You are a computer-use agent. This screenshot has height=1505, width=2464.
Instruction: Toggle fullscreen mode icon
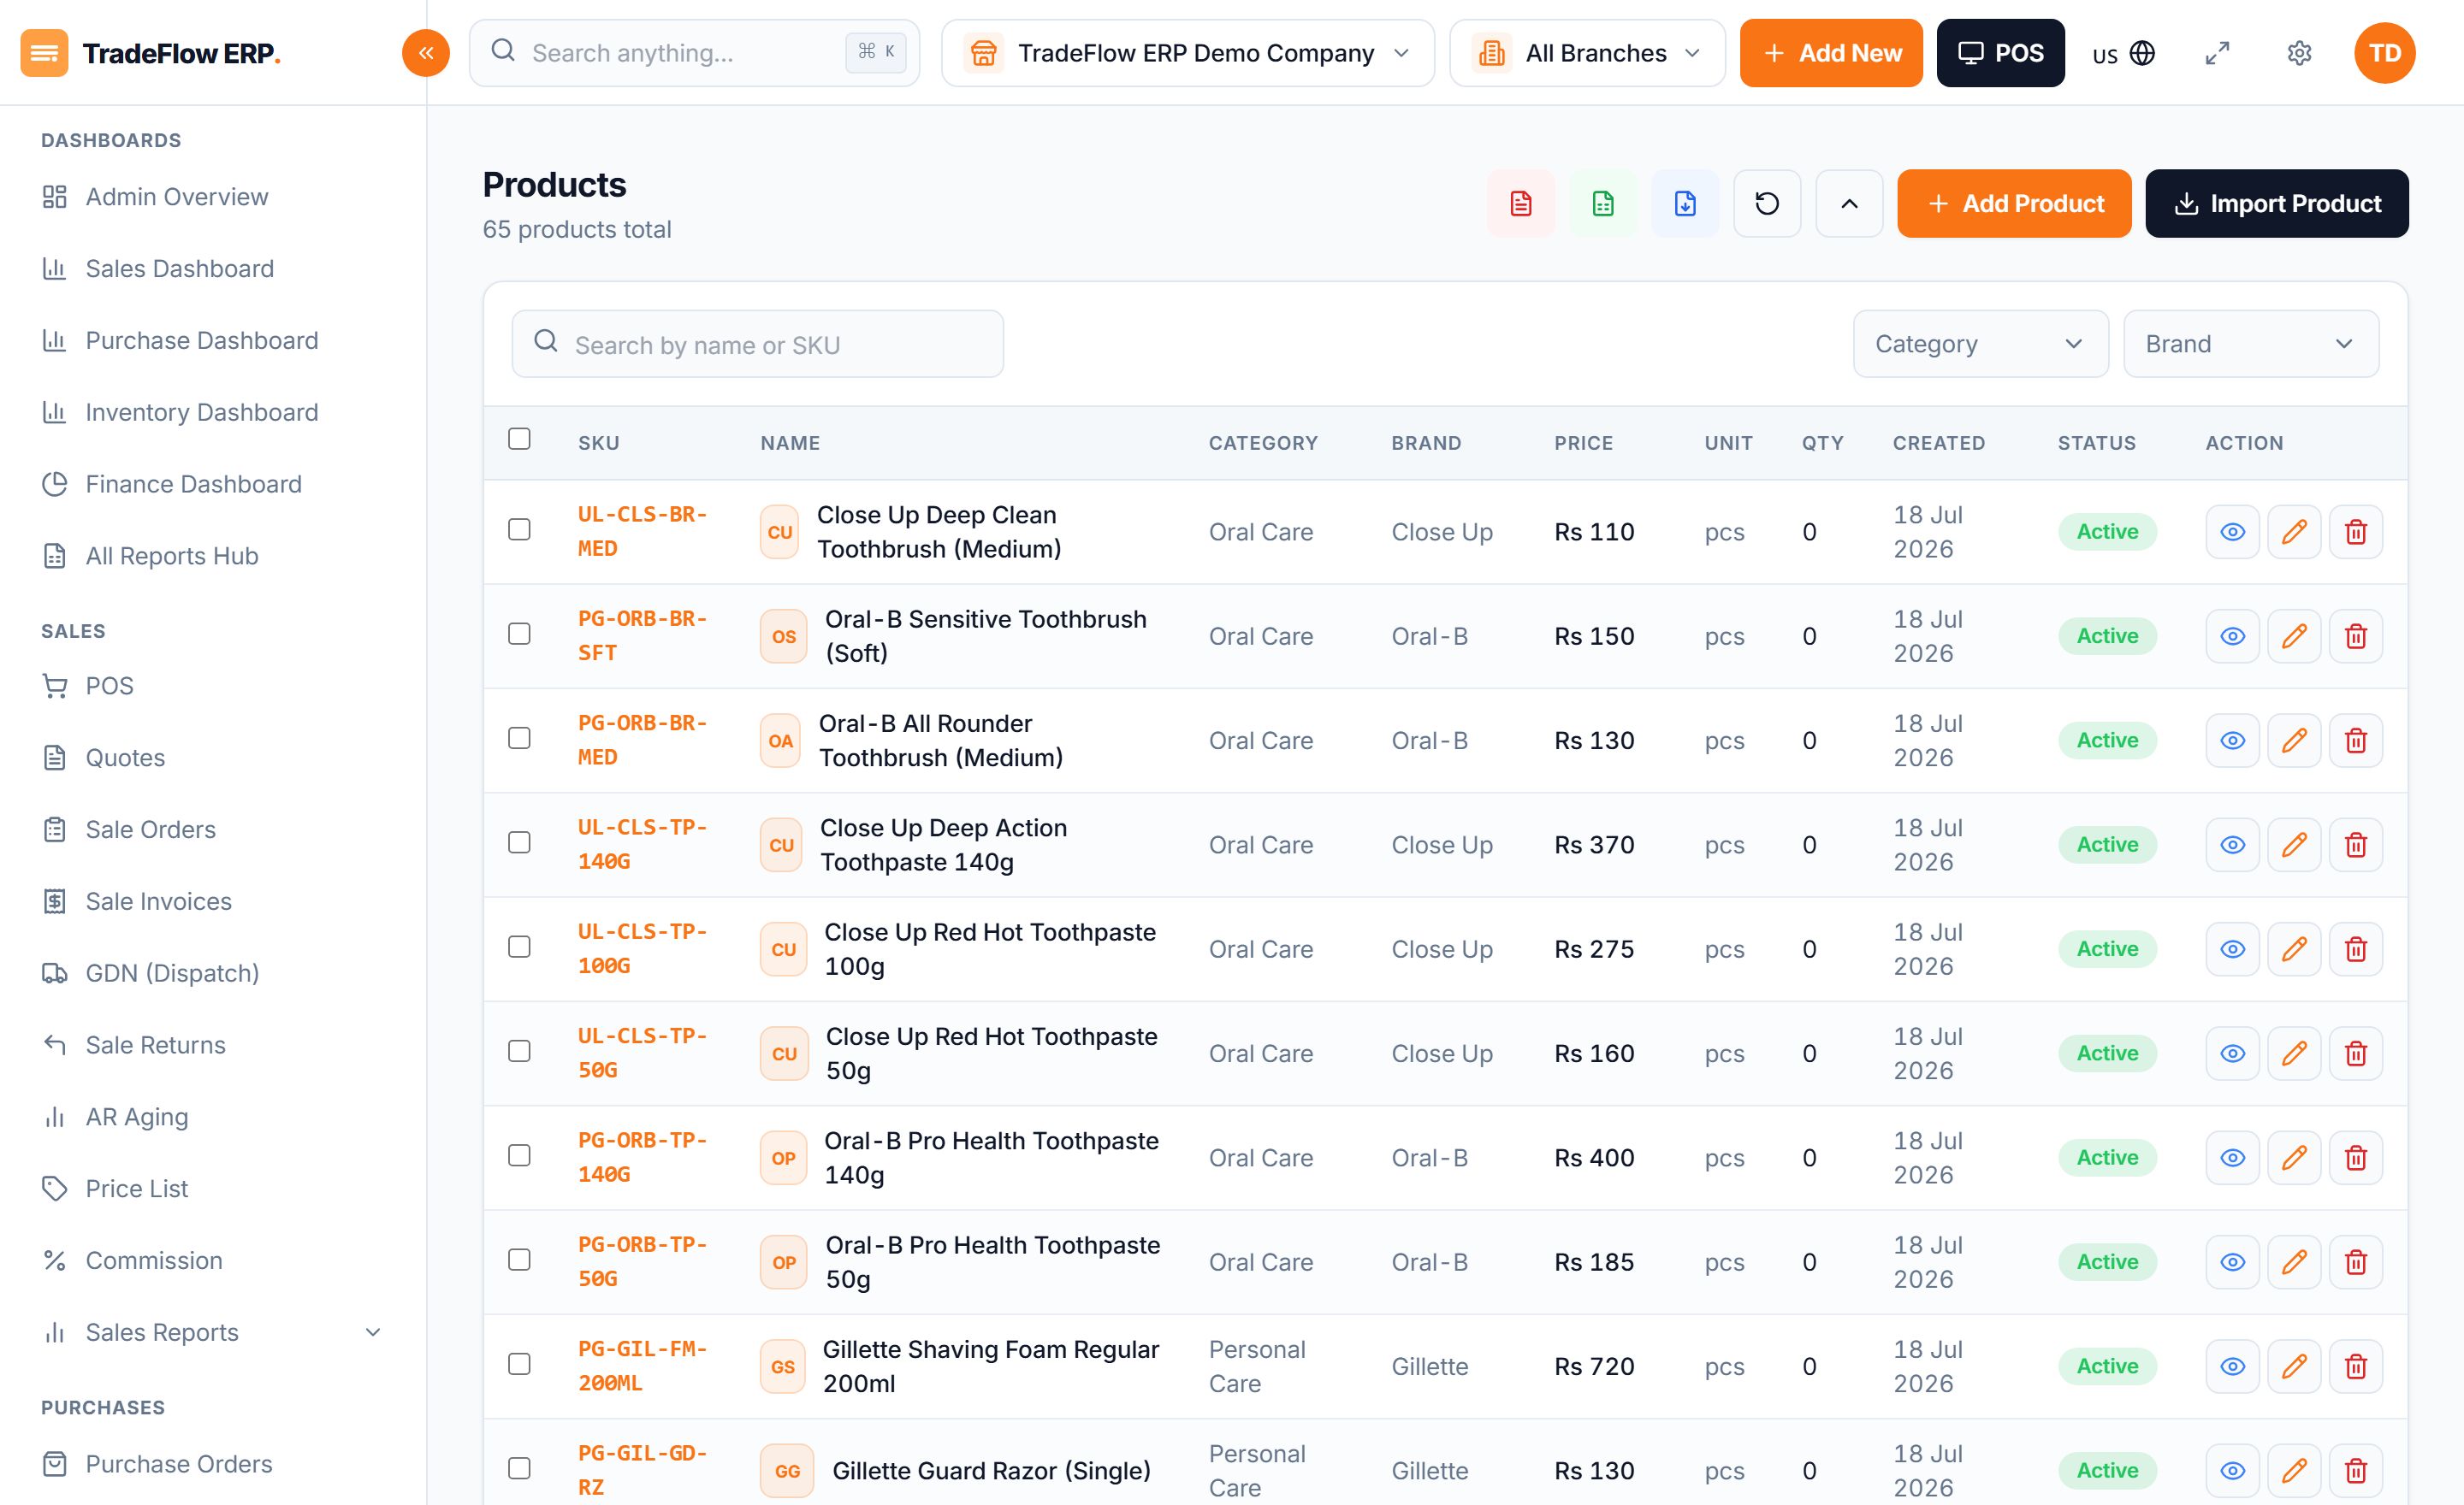2217,53
